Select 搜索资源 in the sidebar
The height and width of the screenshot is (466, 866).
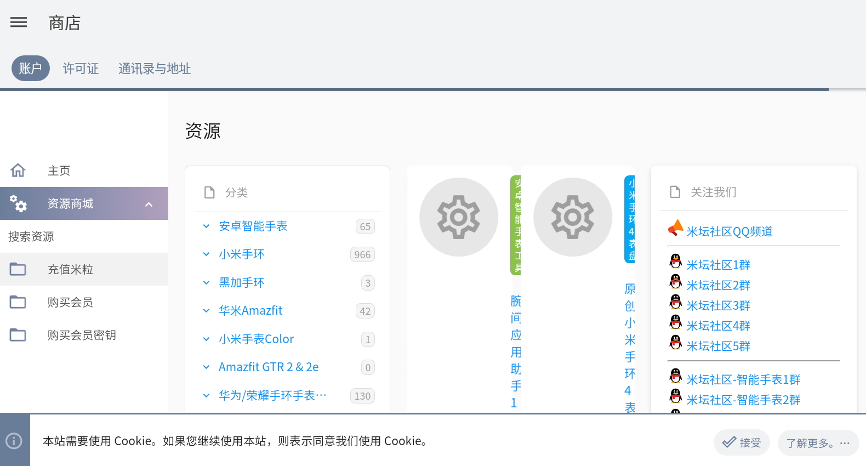(31, 237)
